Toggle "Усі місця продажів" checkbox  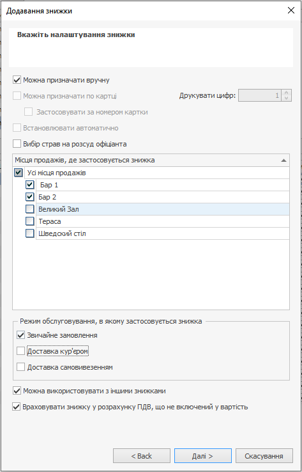click(19, 173)
